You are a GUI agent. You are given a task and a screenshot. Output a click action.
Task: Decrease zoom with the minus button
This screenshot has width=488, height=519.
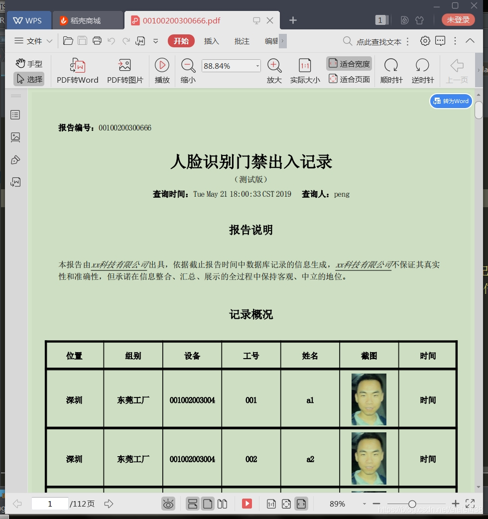[376, 504]
